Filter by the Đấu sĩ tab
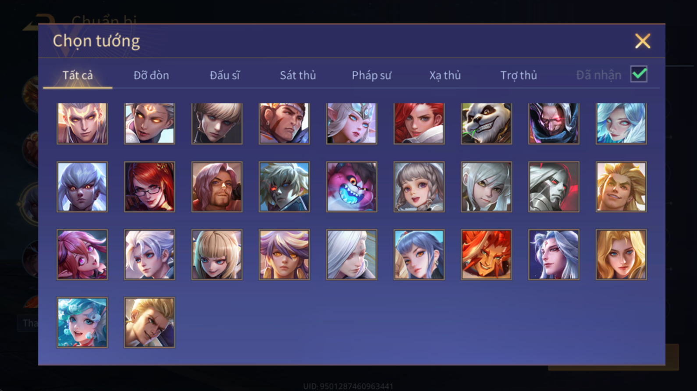This screenshot has width=697, height=391. pos(224,75)
